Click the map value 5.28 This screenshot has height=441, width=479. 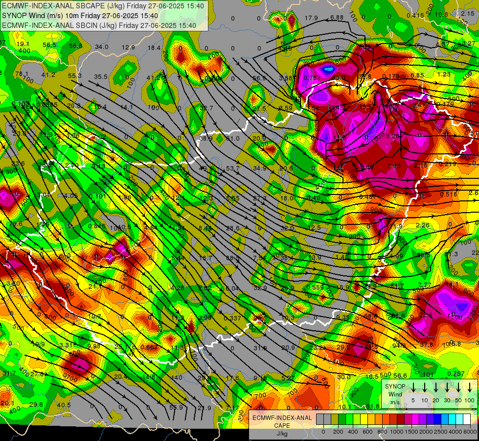393,136
